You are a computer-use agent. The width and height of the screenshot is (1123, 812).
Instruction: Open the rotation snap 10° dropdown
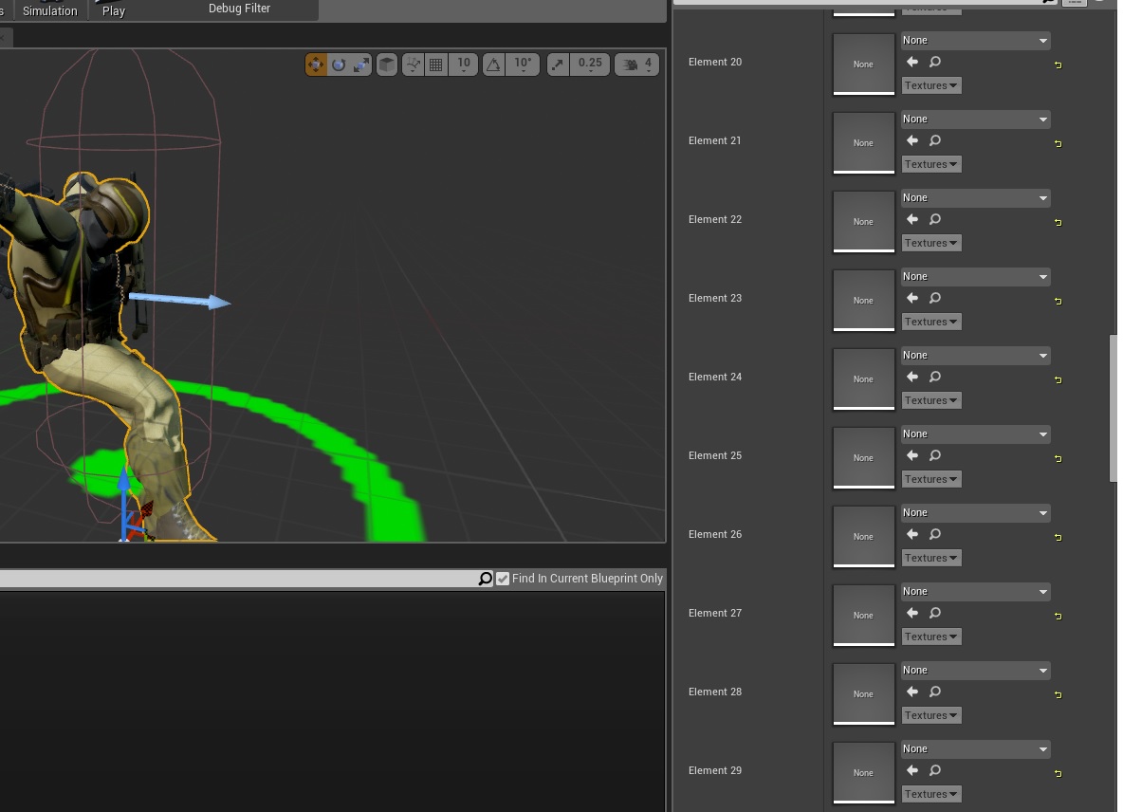[523, 65]
